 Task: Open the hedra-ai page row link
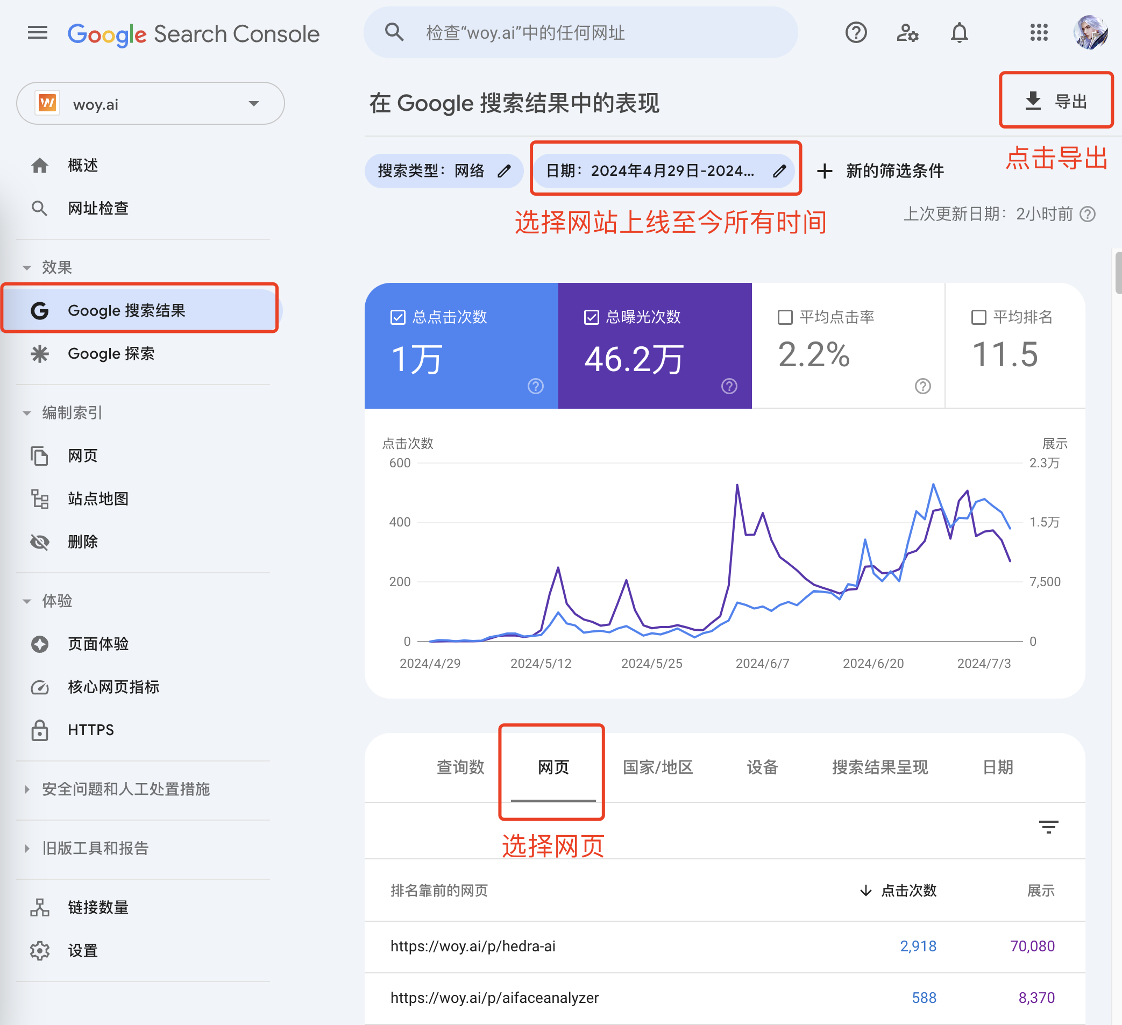click(473, 946)
